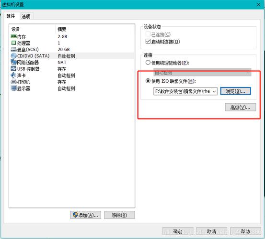
Task: Expand the ISO image path dropdown arrow
Action: [214, 91]
